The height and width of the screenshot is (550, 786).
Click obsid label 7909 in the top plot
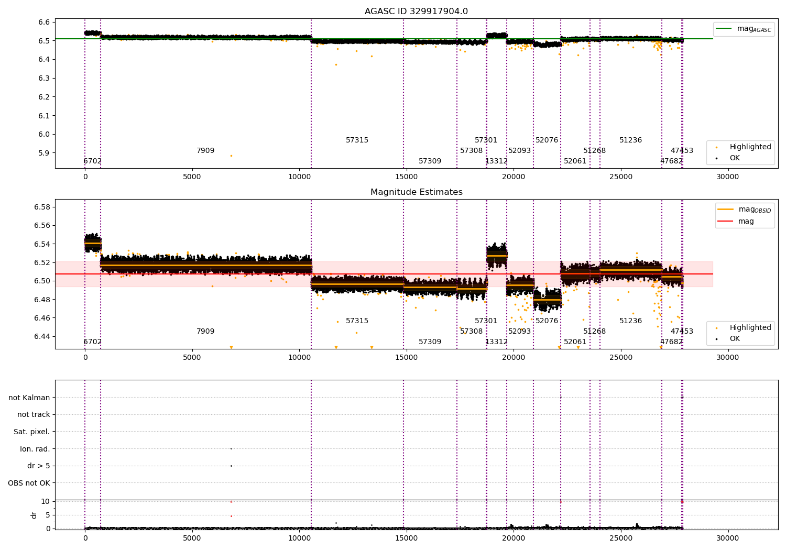205,151
